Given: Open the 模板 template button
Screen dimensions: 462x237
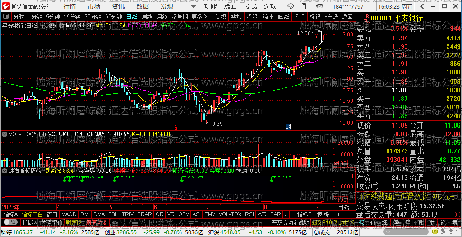Looking at the screenshot, I should 323,214.
